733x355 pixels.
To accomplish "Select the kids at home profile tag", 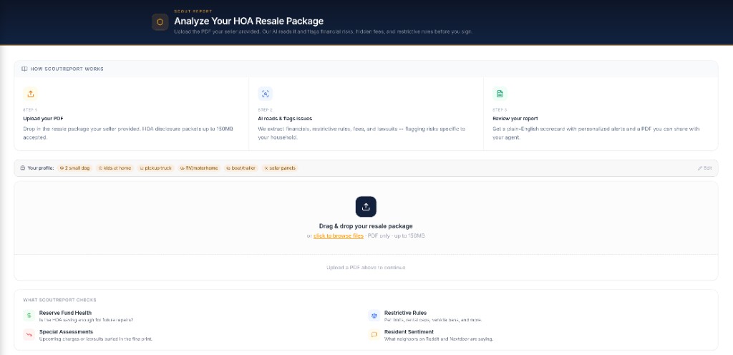I will click(115, 168).
